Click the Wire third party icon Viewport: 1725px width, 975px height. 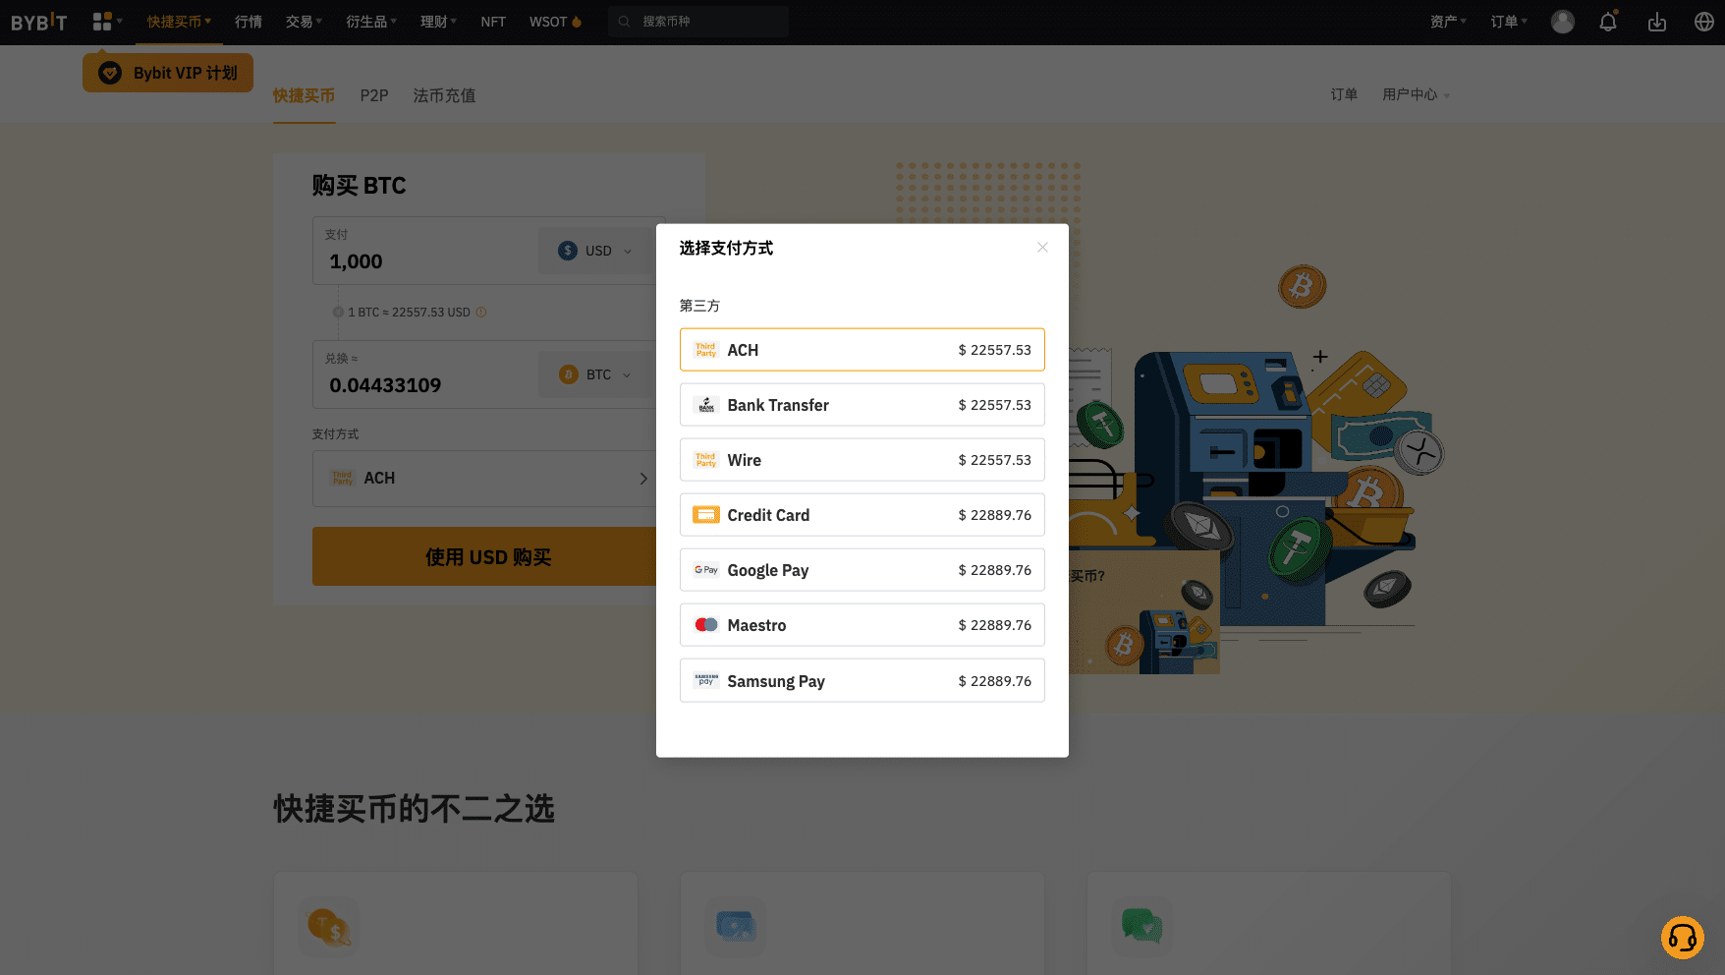click(x=706, y=460)
